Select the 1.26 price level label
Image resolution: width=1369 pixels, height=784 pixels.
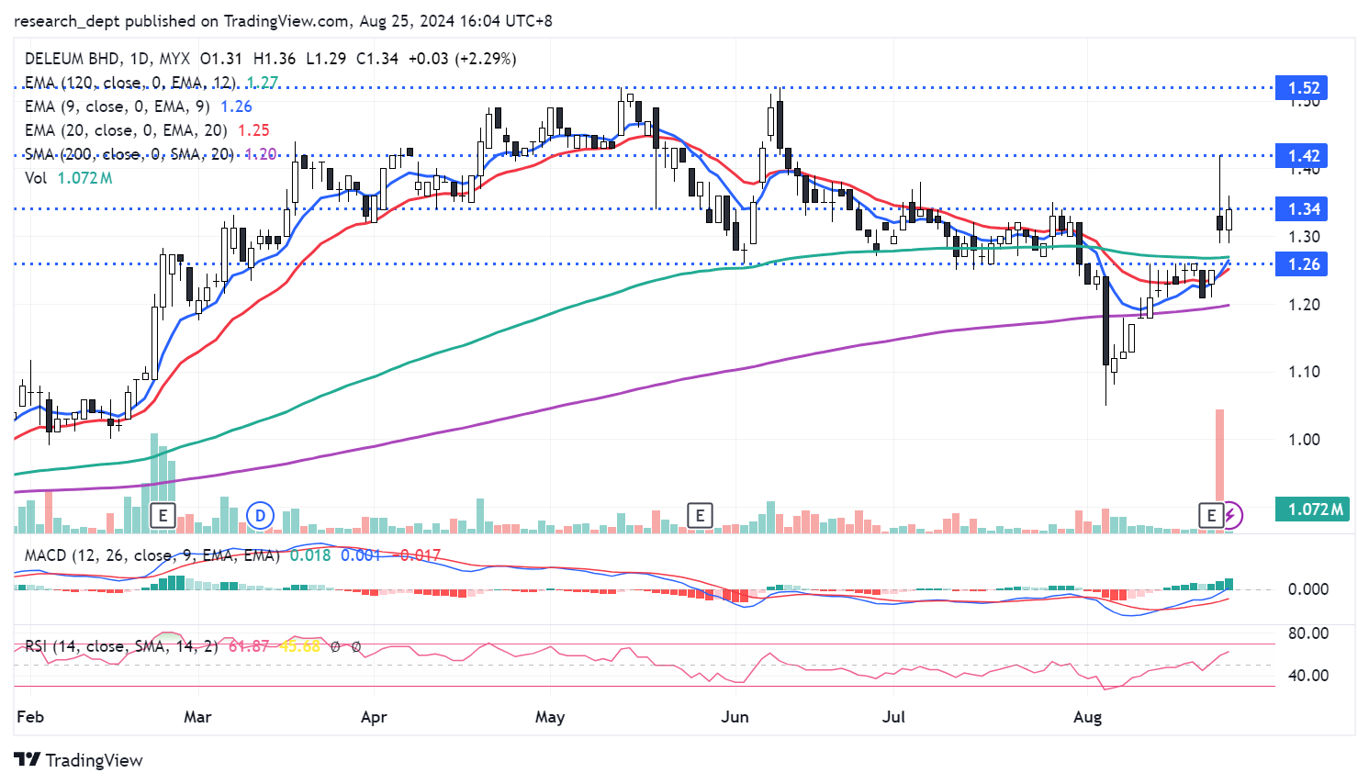click(1303, 264)
